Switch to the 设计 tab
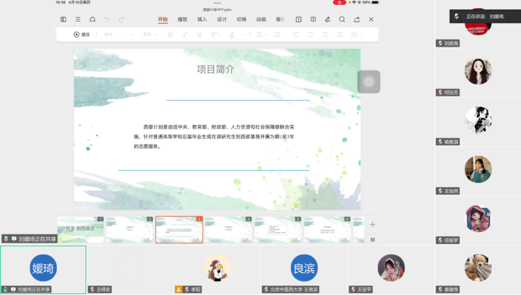The image size is (521, 295). click(x=222, y=20)
